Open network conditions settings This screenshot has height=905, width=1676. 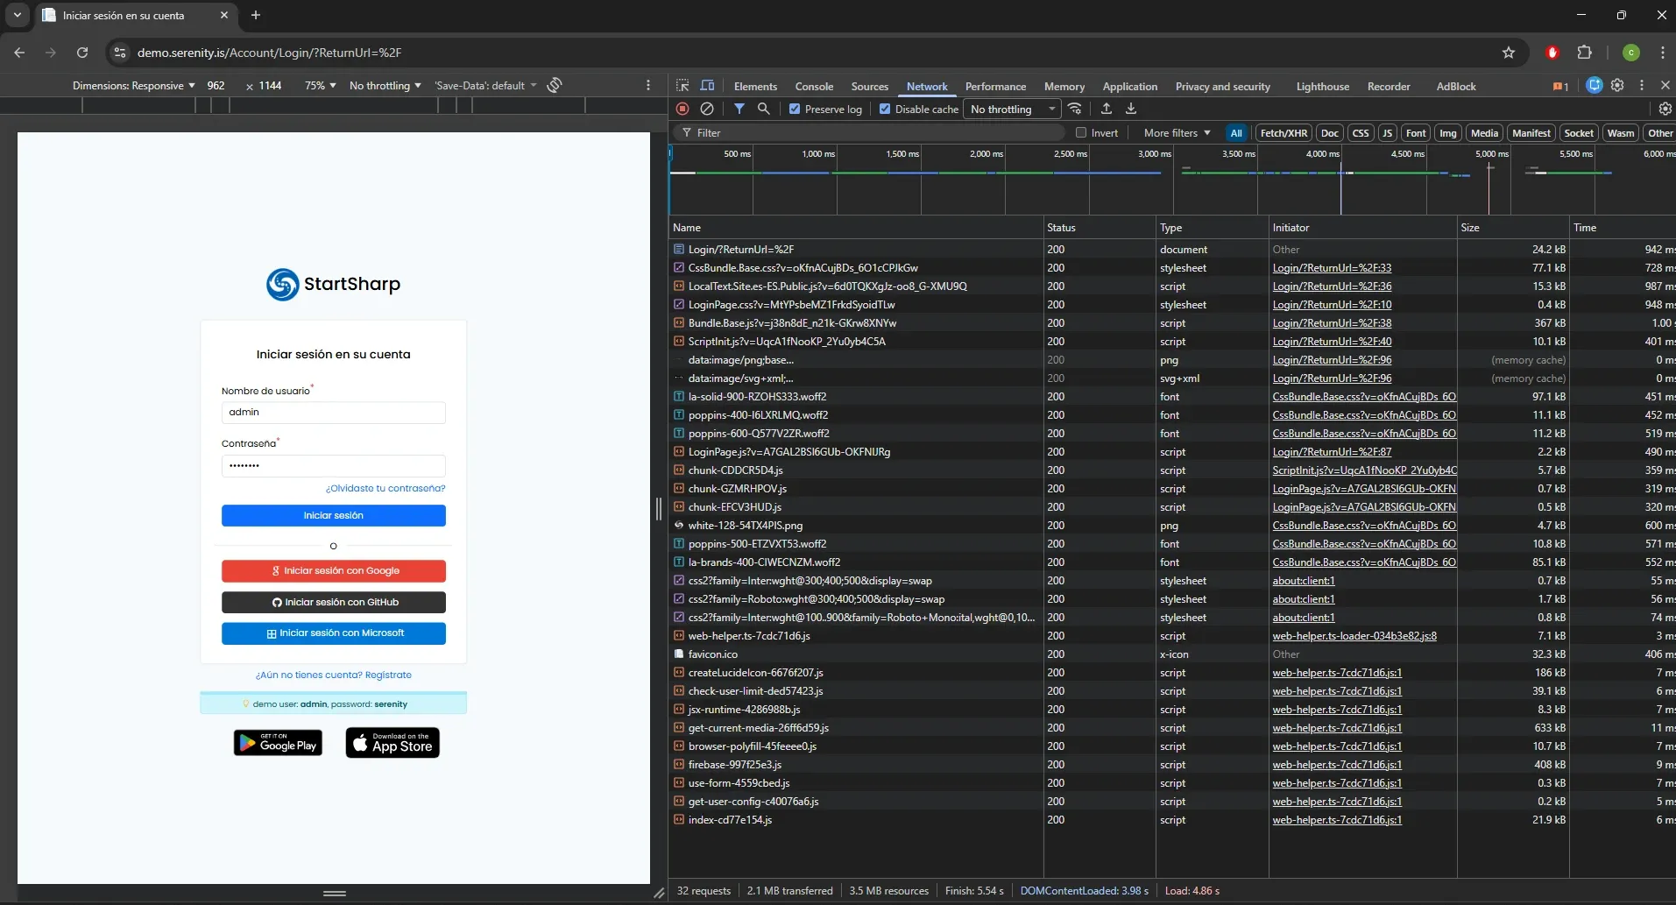(x=1074, y=109)
